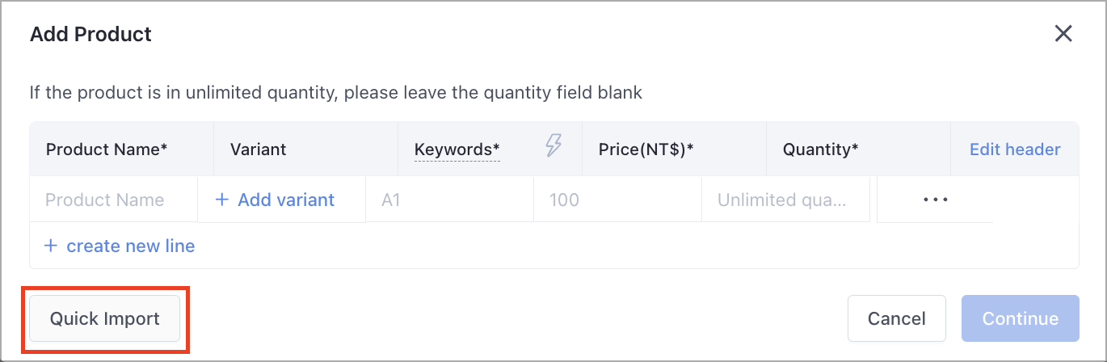1107x362 pixels.
Task: Select the Variant column header
Action: point(305,149)
